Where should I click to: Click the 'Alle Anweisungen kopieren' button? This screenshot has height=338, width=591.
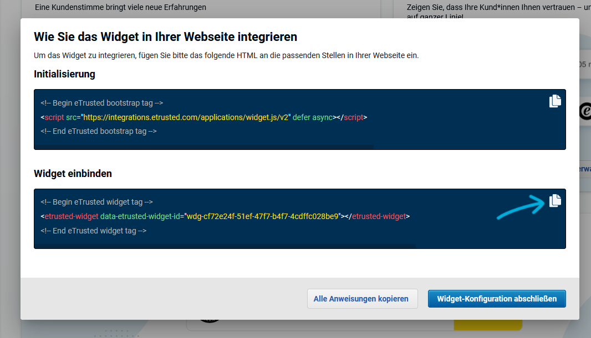(x=362, y=299)
